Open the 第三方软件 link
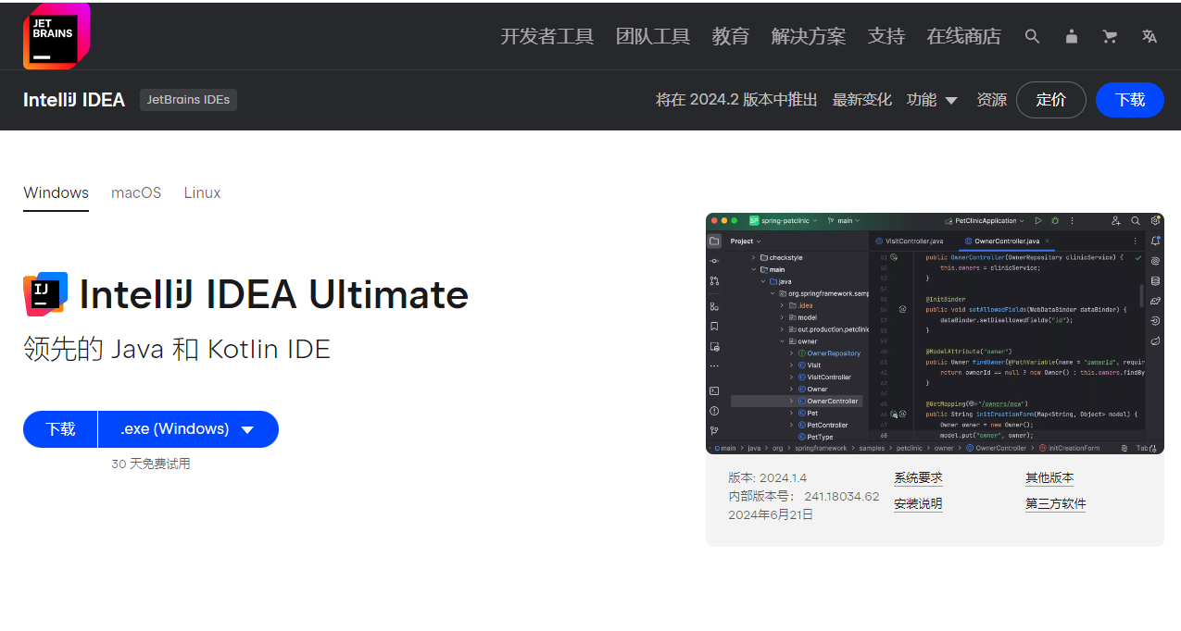Screen dimensions: 1181x631 (x=1055, y=503)
